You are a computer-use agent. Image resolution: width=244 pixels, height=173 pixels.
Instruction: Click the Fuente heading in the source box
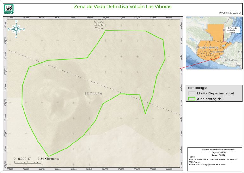coord(192,157)
